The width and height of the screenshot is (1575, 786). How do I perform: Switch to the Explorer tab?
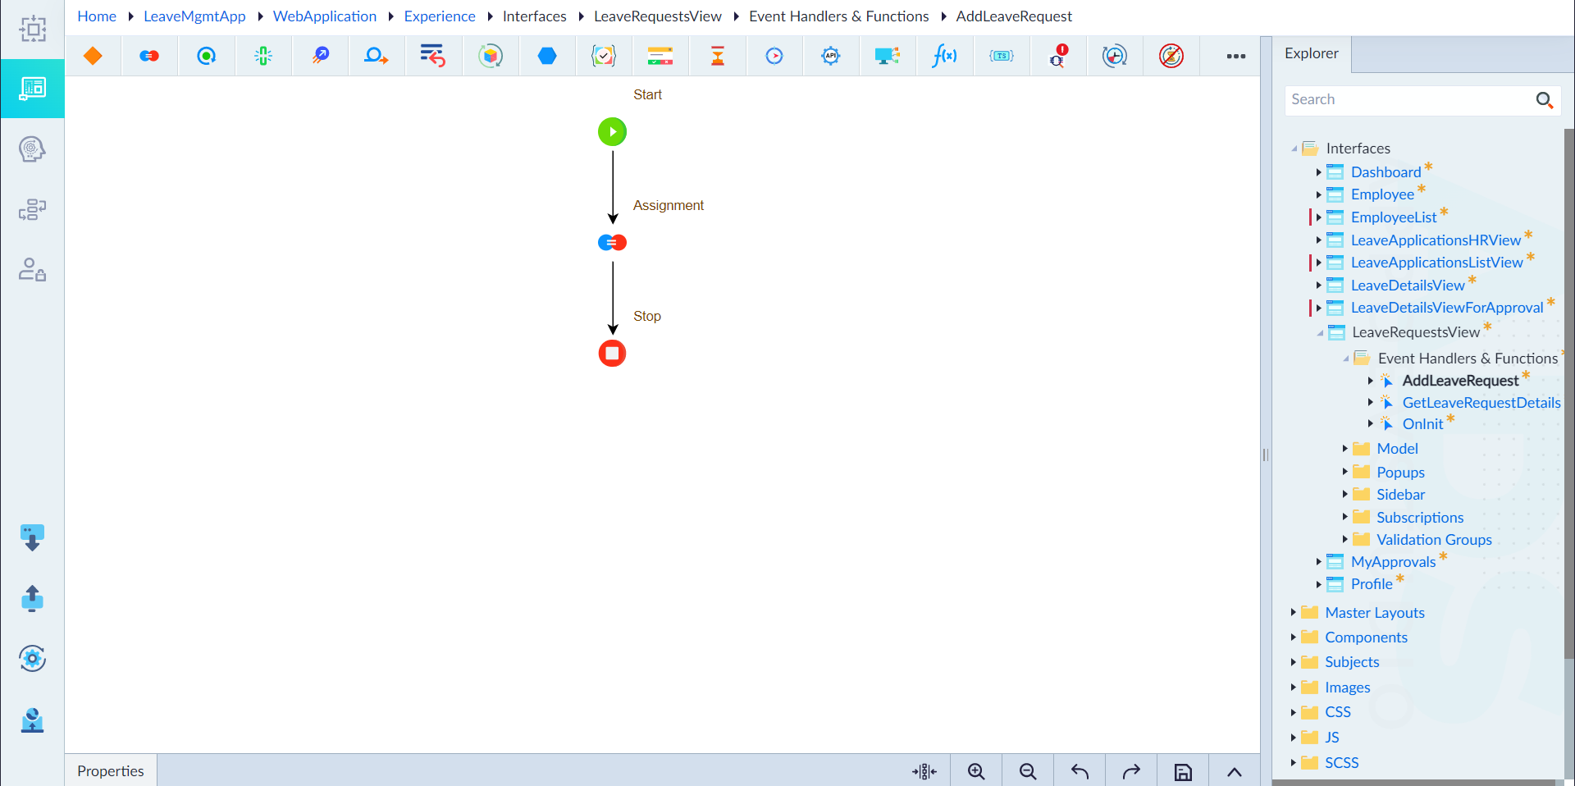[x=1311, y=54]
